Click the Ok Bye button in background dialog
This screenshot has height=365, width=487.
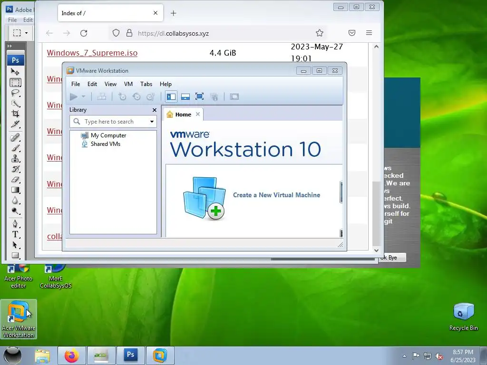click(392, 258)
